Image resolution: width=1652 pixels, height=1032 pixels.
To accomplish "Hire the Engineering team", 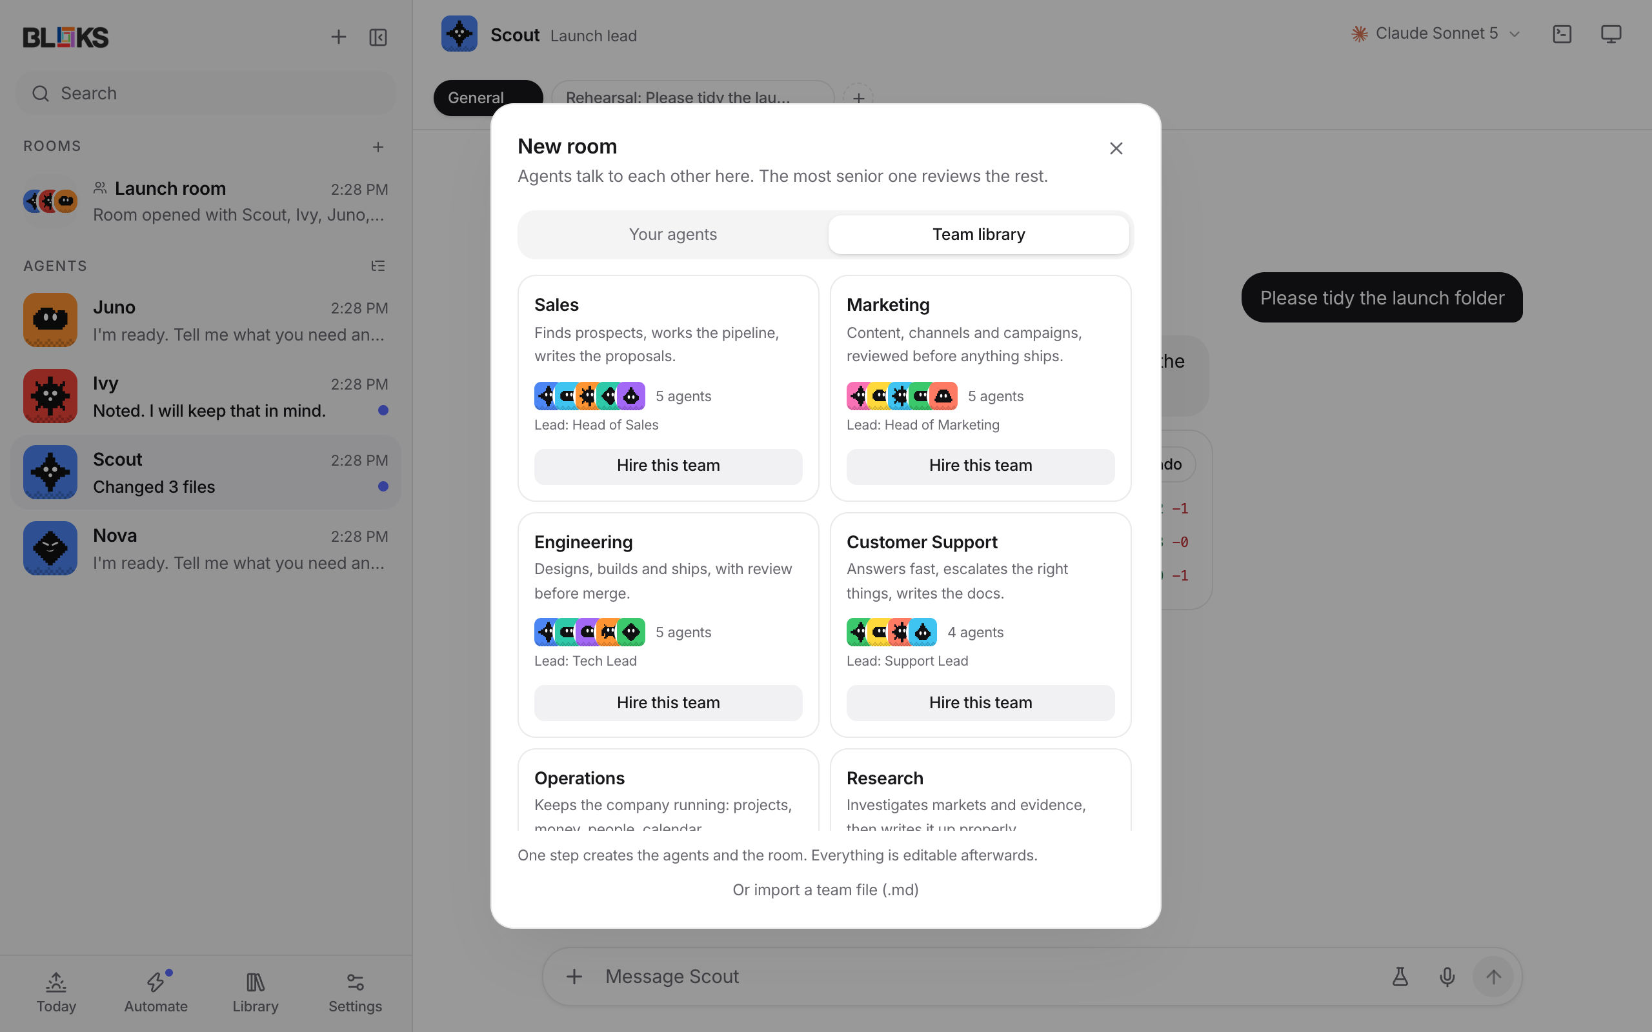I will [669, 703].
